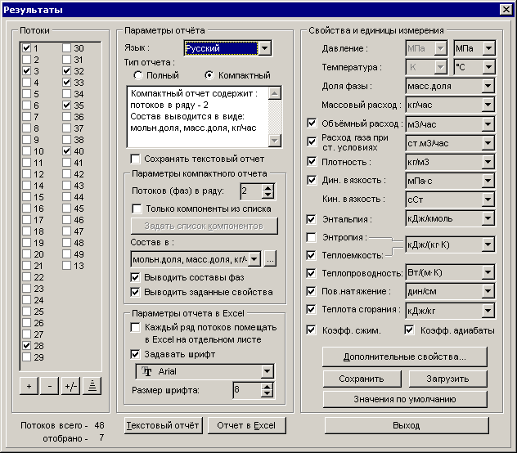Click 'Текстовый отчёт' button
This screenshot has width=517, height=453.
point(164,426)
